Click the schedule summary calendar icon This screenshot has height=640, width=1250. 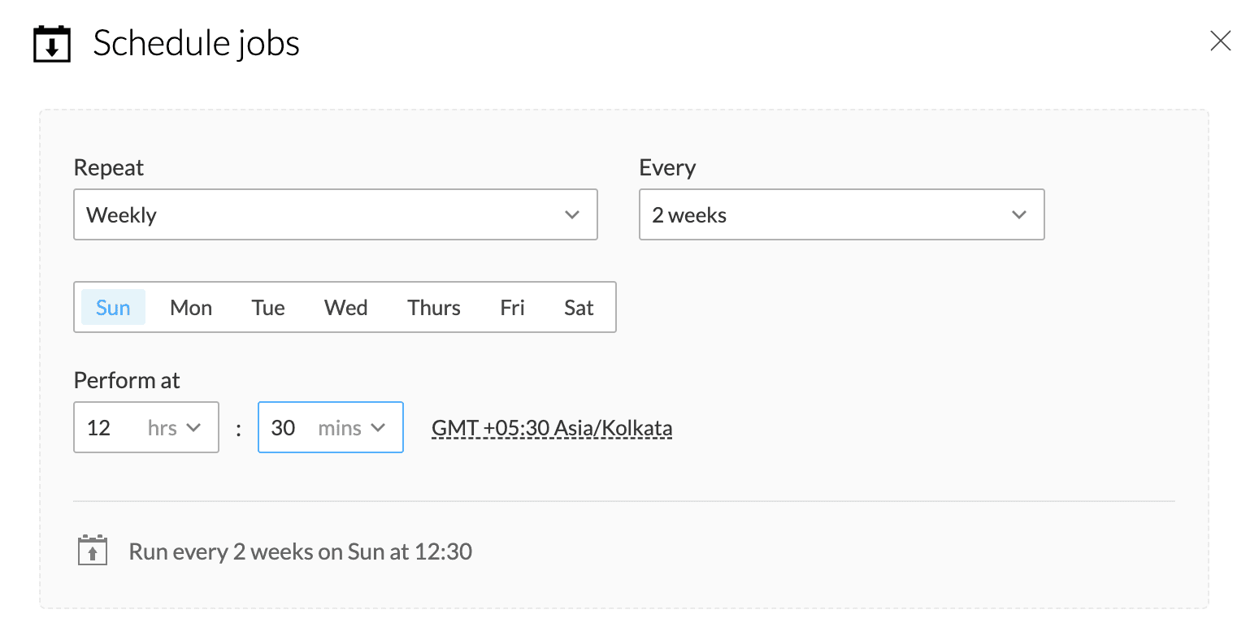pos(93,551)
